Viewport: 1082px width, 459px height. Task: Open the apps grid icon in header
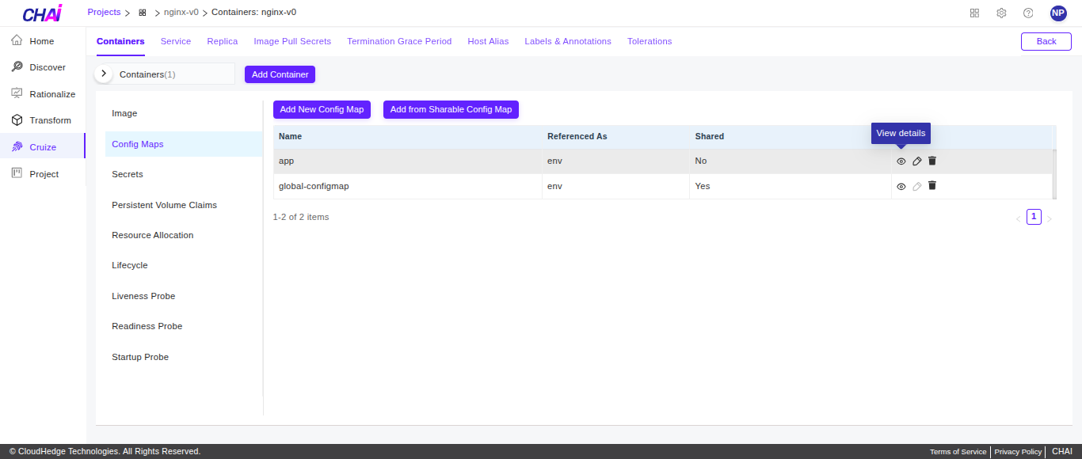[x=974, y=13]
